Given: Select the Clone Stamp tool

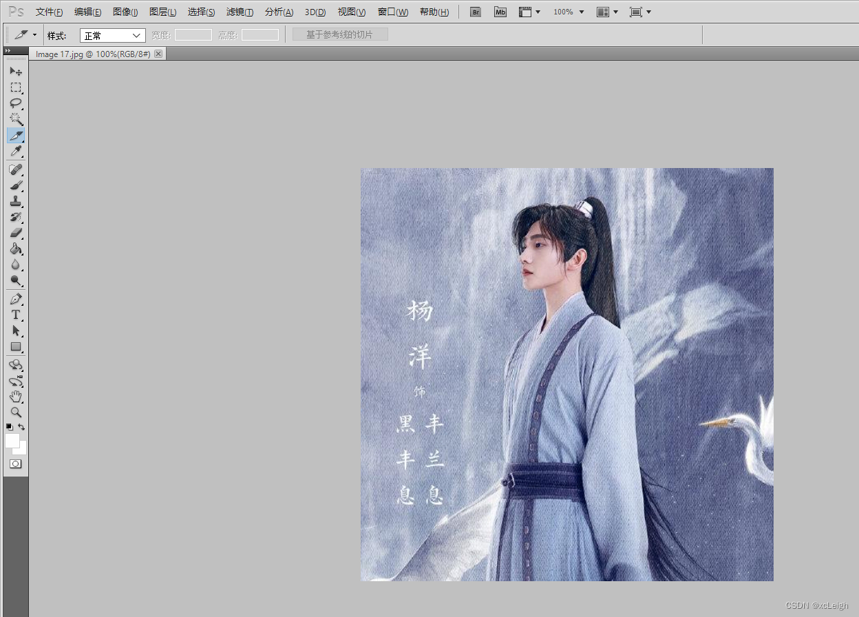Looking at the screenshot, I should [x=16, y=201].
